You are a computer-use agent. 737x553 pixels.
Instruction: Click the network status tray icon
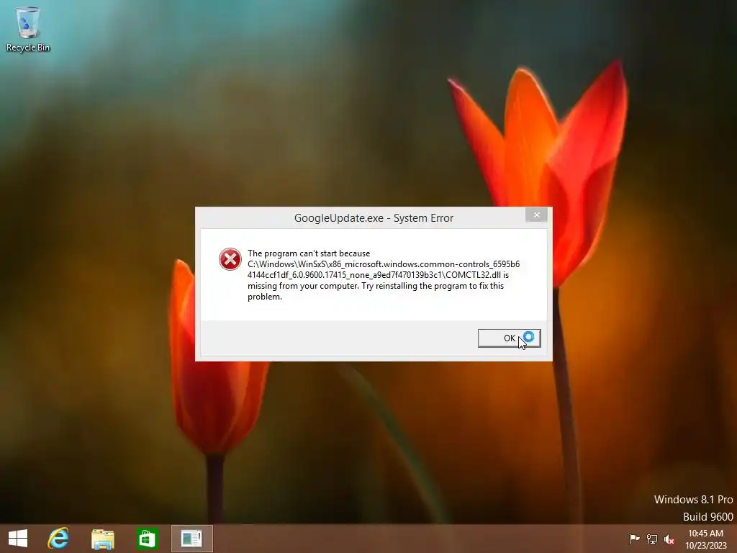point(652,539)
